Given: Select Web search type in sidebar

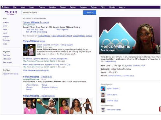Looking at the screenshot, I should (x=5, y=19).
